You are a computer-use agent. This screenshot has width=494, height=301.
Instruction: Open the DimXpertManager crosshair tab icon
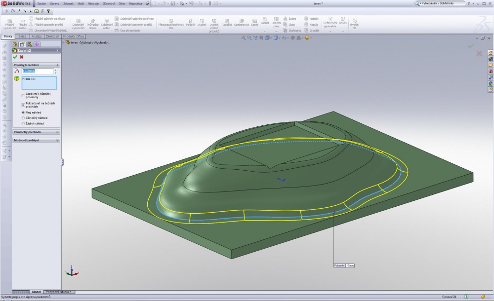pyautogui.click(x=37, y=44)
